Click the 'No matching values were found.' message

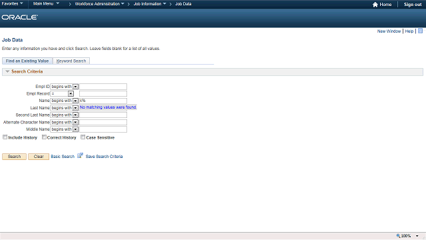point(108,107)
